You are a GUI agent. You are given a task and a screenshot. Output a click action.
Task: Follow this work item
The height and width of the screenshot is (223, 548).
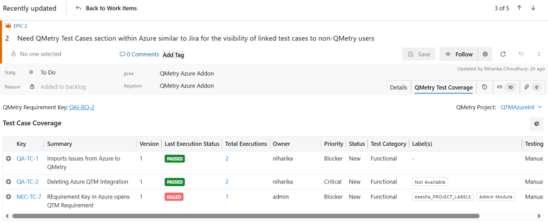tap(459, 54)
